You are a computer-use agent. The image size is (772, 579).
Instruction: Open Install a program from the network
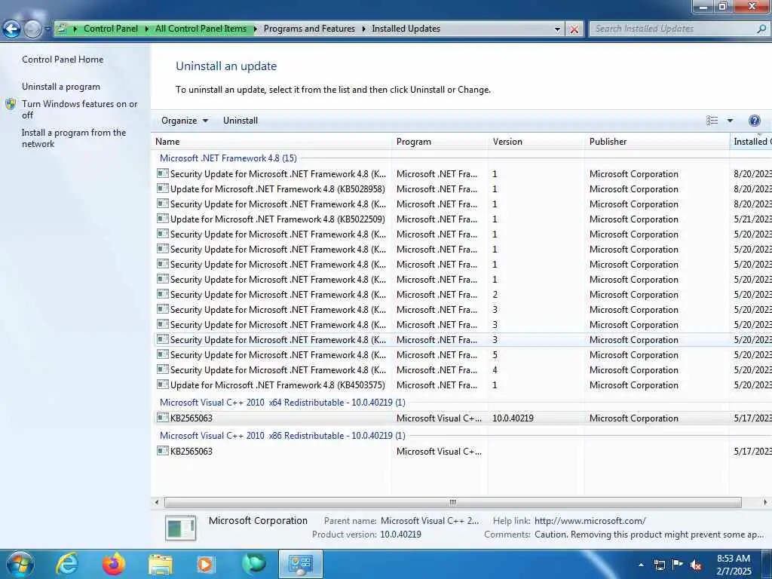pyautogui.click(x=73, y=138)
